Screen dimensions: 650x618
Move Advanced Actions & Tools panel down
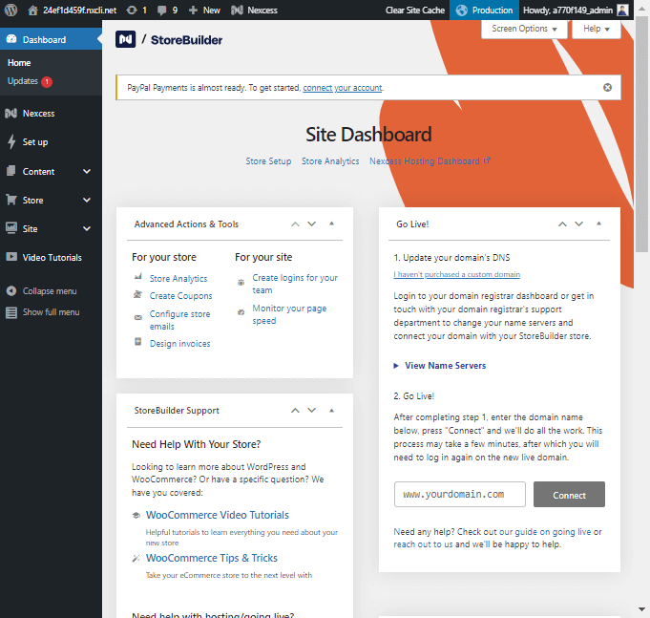pyautogui.click(x=312, y=224)
